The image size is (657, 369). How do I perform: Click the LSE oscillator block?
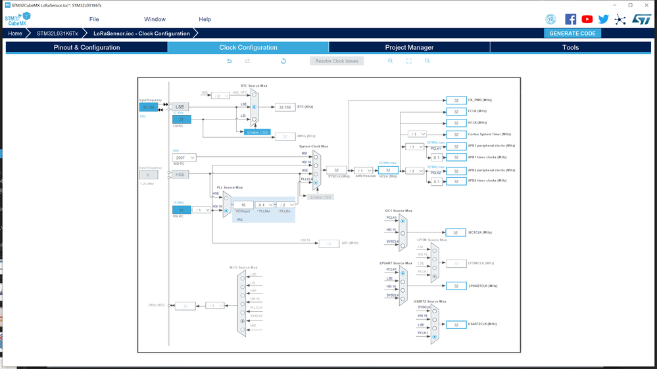pos(180,107)
